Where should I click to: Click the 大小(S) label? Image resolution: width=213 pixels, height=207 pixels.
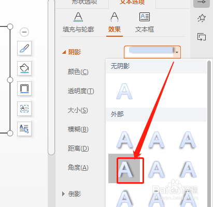point(78,110)
